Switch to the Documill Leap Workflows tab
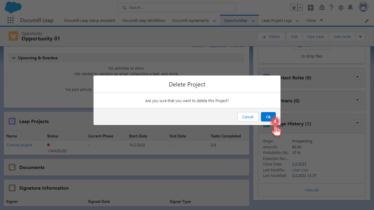 tap(144, 21)
